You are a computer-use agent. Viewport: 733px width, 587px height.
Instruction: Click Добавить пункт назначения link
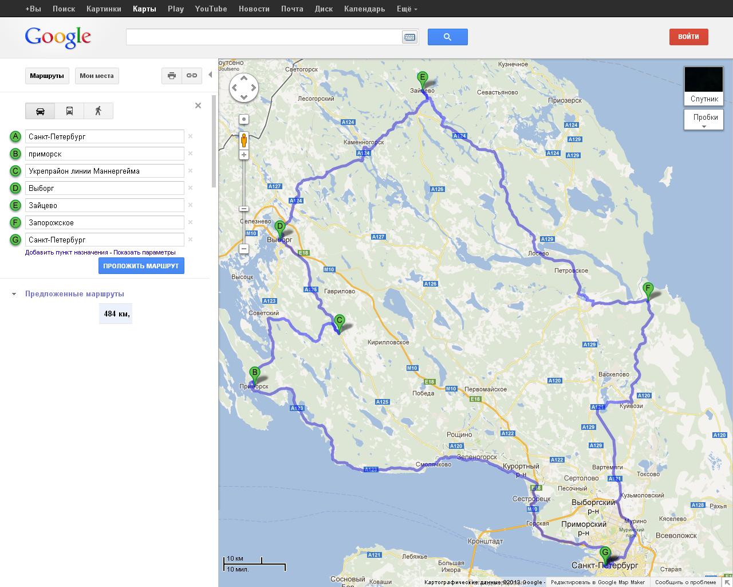(x=66, y=252)
